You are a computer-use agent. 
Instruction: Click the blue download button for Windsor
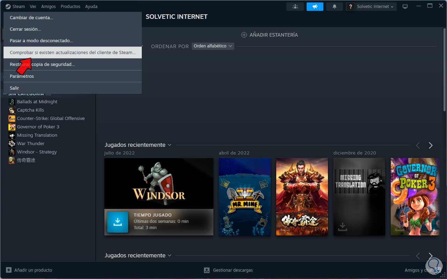118,222
